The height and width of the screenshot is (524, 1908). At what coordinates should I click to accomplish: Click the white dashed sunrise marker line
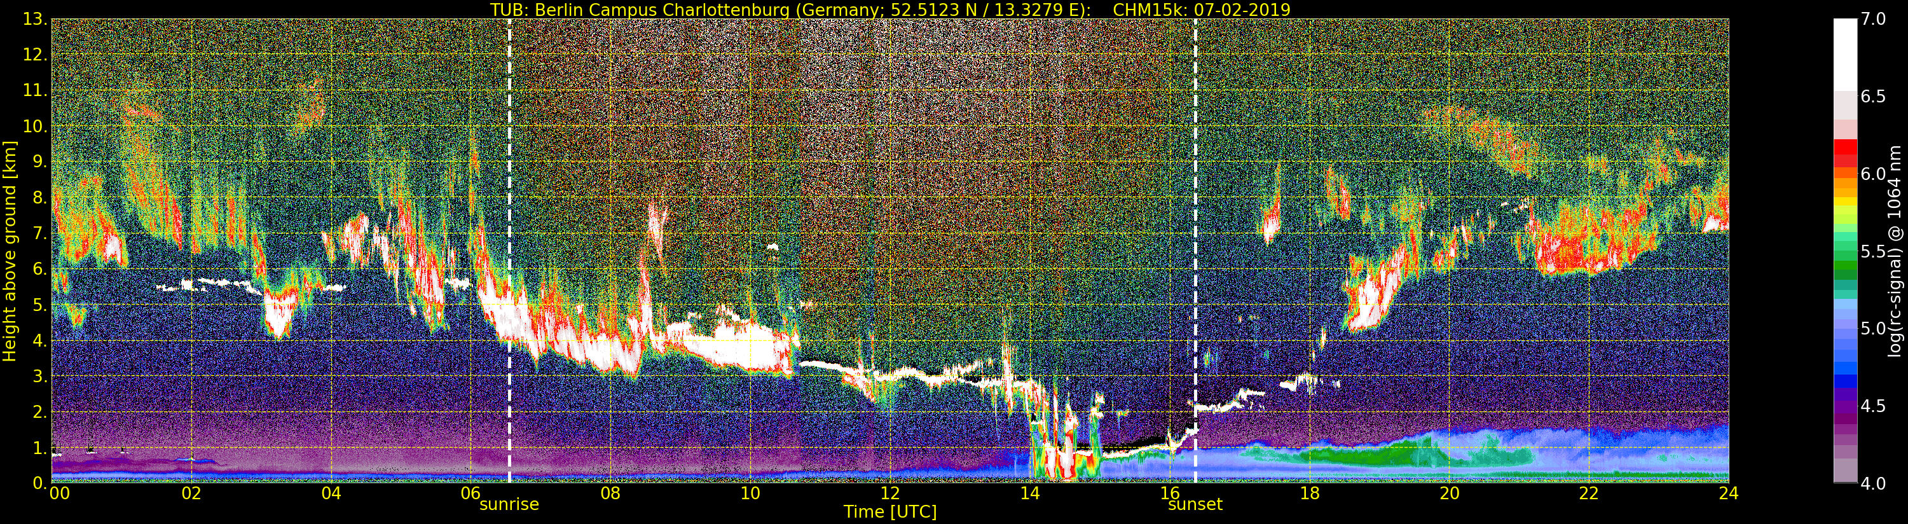click(x=510, y=251)
